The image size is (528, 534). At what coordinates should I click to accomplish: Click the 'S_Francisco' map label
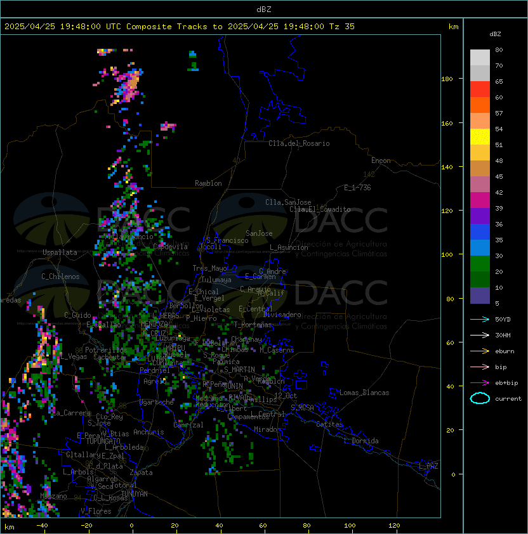point(227,240)
